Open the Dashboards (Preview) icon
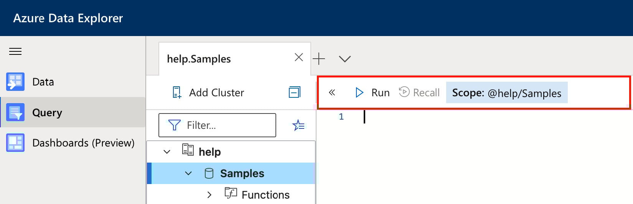 pos(15,143)
